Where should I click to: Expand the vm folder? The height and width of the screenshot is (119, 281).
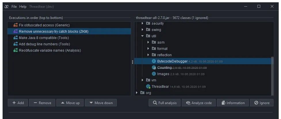click(x=142, y=80)
